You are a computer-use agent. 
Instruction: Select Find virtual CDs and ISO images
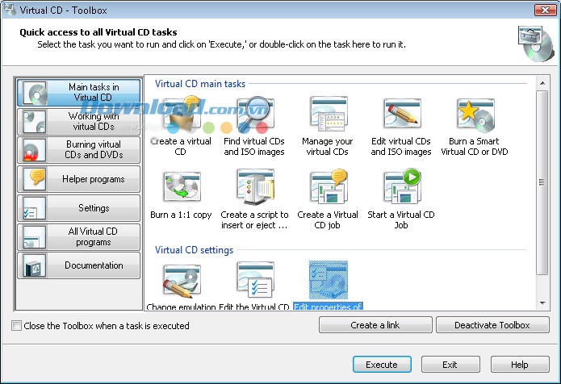[x=254, y=117]
